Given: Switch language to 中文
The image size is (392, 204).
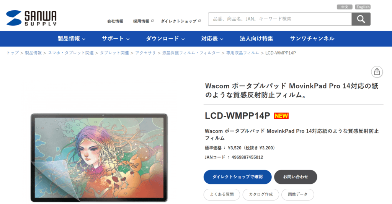Looking at the screenshot, I should click(345, 7).
